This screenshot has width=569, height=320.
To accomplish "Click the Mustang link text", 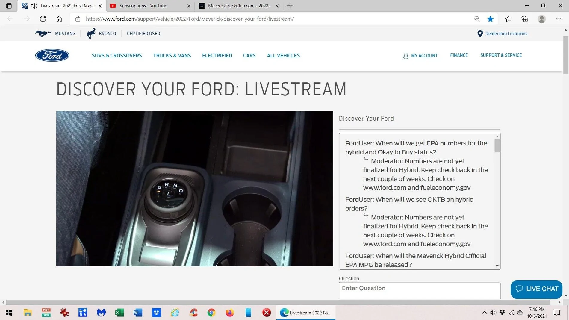I will pos(65,34).
